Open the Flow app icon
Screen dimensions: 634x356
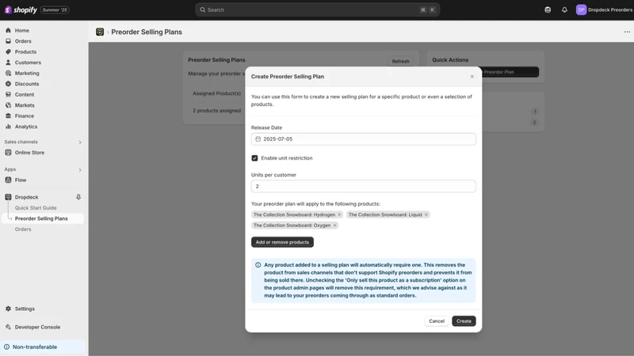click(x=8, y=180)
